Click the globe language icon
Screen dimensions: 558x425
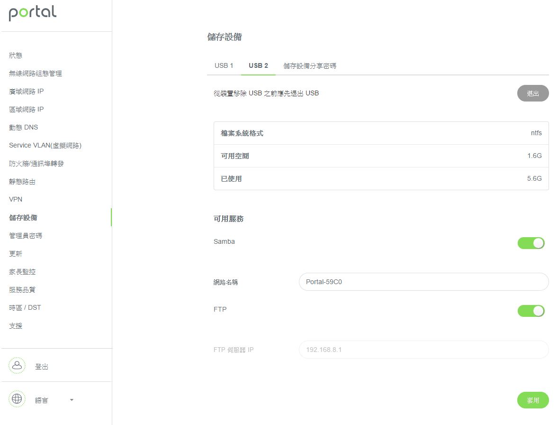click(x=17, y=399)
